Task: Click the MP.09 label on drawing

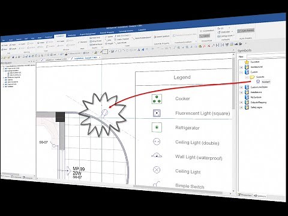Action: [x=79, y=169]
